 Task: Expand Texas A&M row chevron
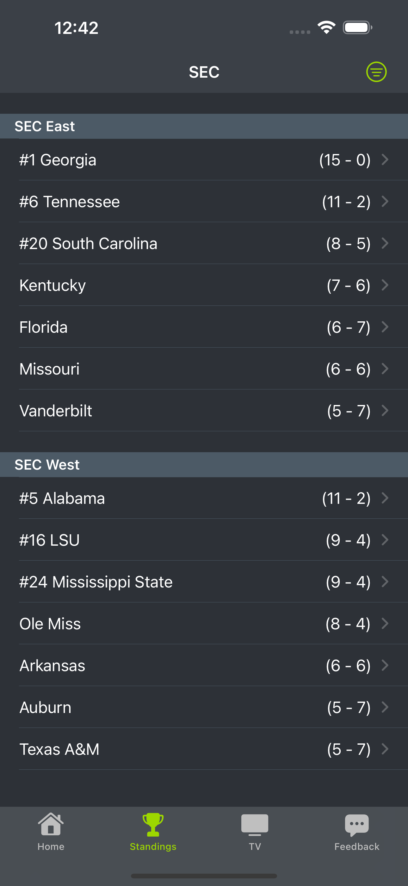[x=385, y=749]
